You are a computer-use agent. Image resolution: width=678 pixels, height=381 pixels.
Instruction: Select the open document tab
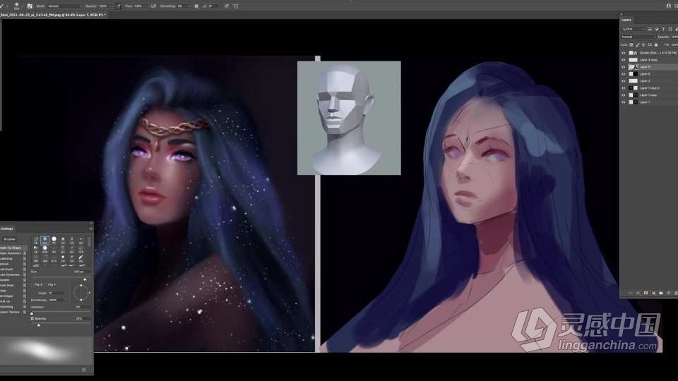(53, 15)
